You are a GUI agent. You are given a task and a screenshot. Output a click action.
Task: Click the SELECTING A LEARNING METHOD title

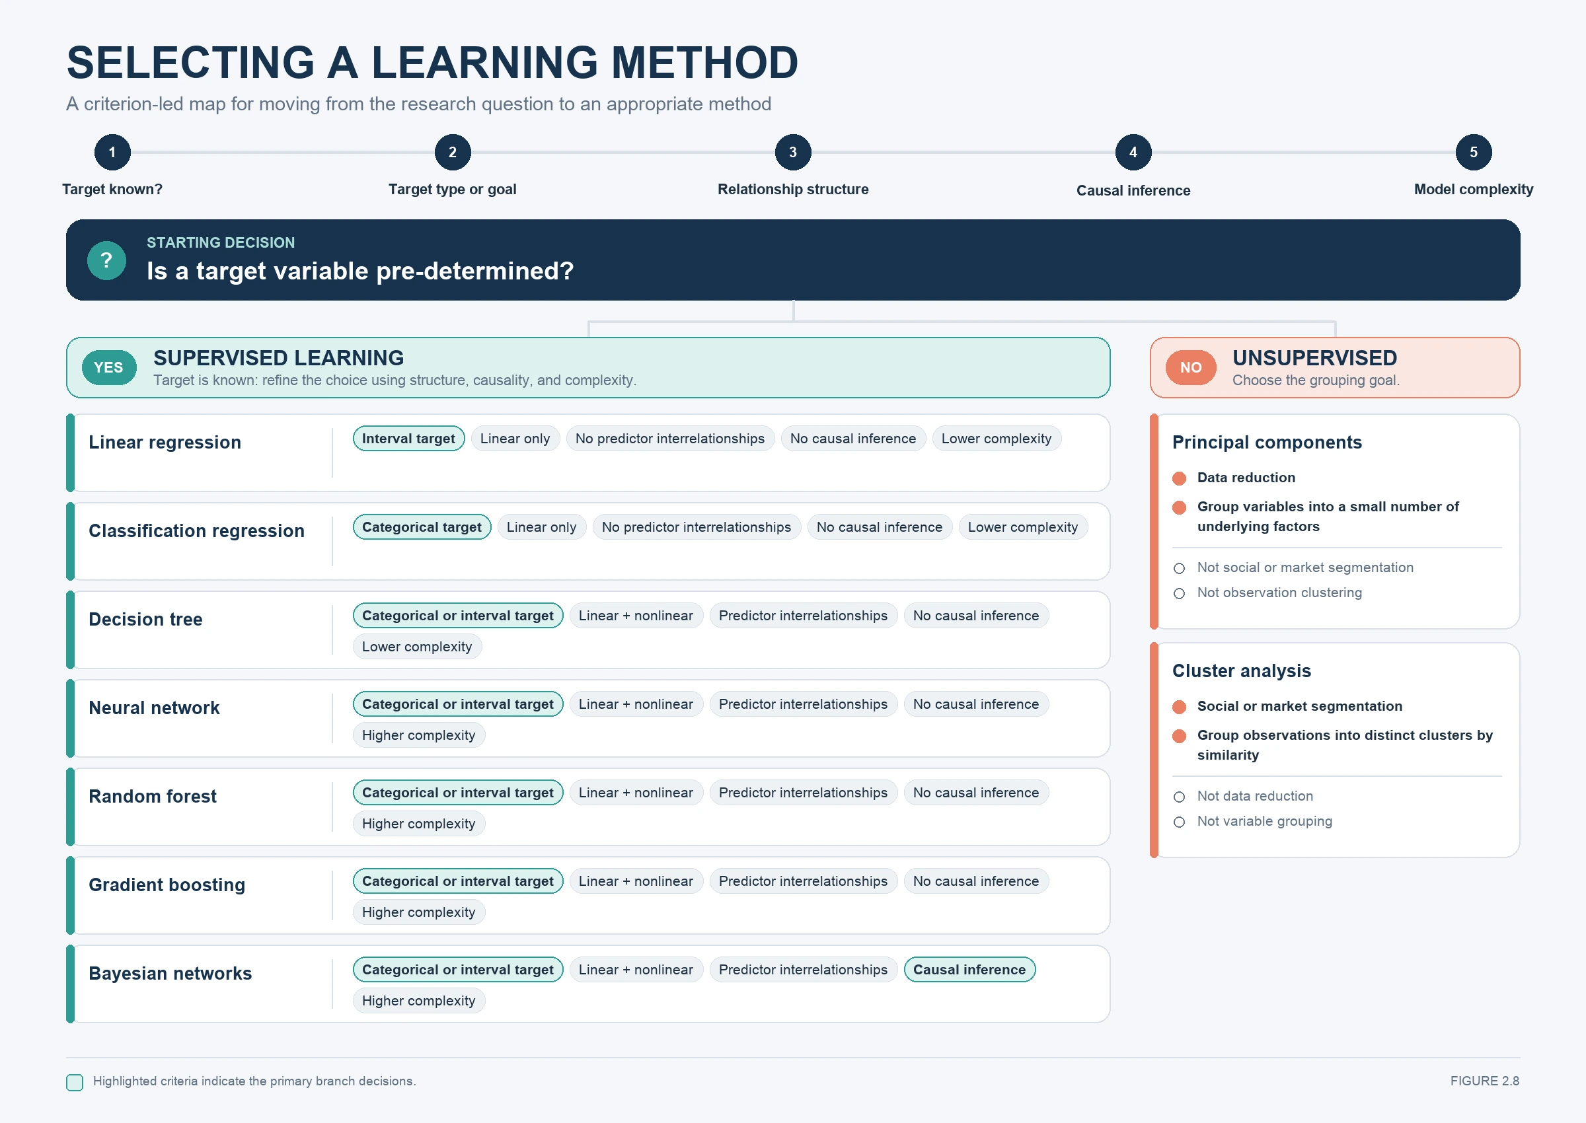(432, 62)
